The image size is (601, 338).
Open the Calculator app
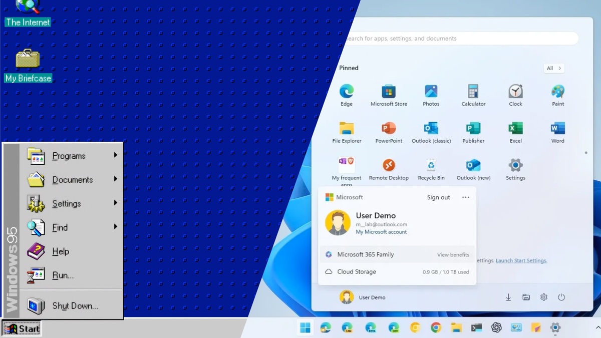473,95
